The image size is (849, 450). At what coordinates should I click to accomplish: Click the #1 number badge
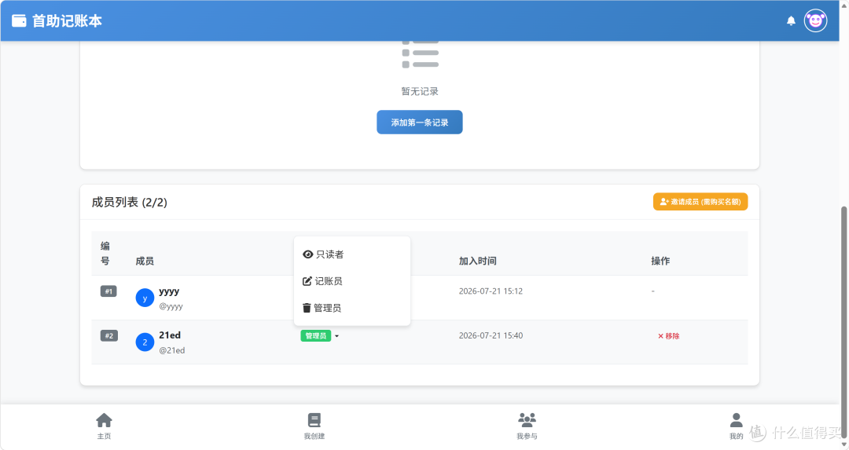(x=108, y=291)
